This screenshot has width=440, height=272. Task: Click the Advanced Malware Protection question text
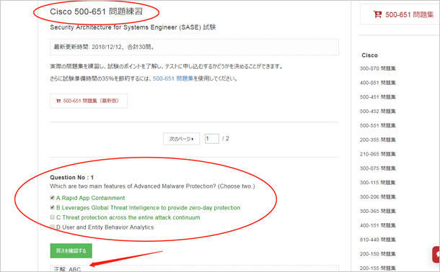pyautogui.click(x=152, y=186)
